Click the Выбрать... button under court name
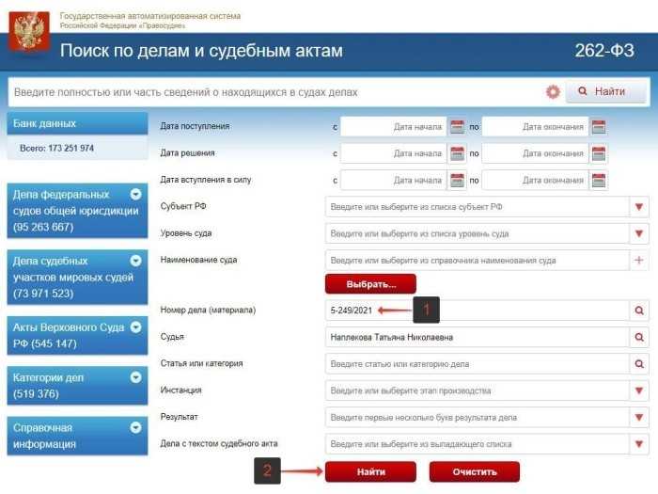The height and width of the screenshot is (494, 658). pyautogui.click(x=370, y=283)
